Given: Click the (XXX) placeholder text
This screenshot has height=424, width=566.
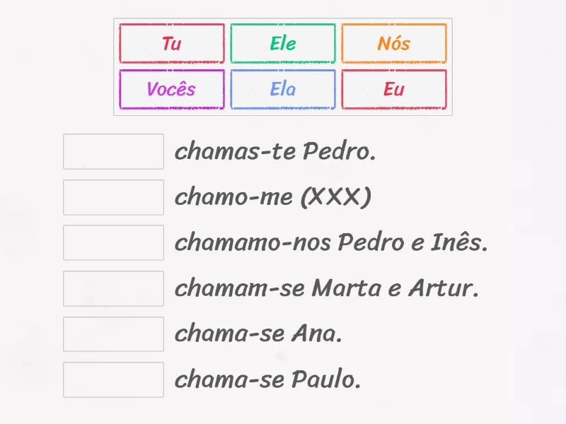Looking at the screenshot, I should click(x=335, y=197).
